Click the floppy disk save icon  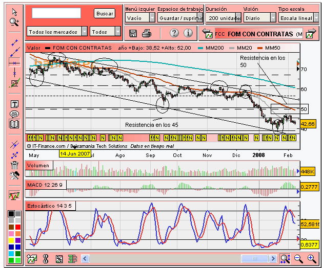(x=133, y=33)
